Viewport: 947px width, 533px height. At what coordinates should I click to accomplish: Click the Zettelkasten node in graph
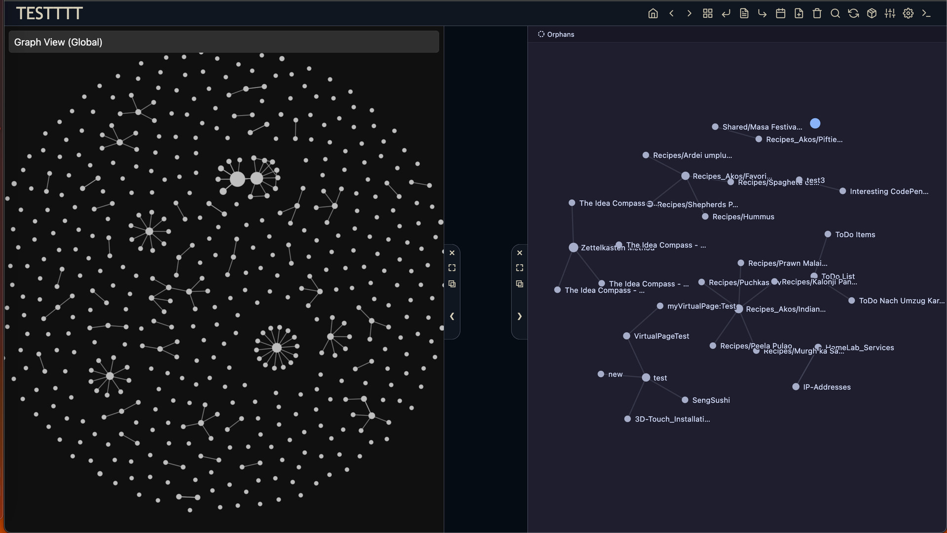(x=573, y=248)
